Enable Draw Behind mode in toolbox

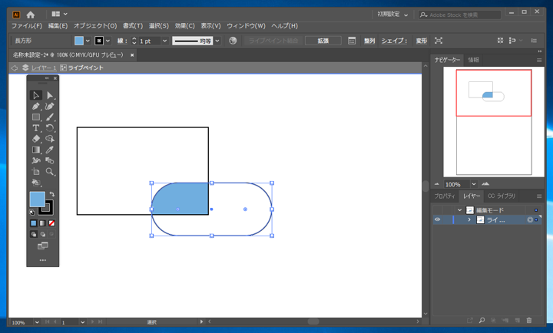[43, 234]
